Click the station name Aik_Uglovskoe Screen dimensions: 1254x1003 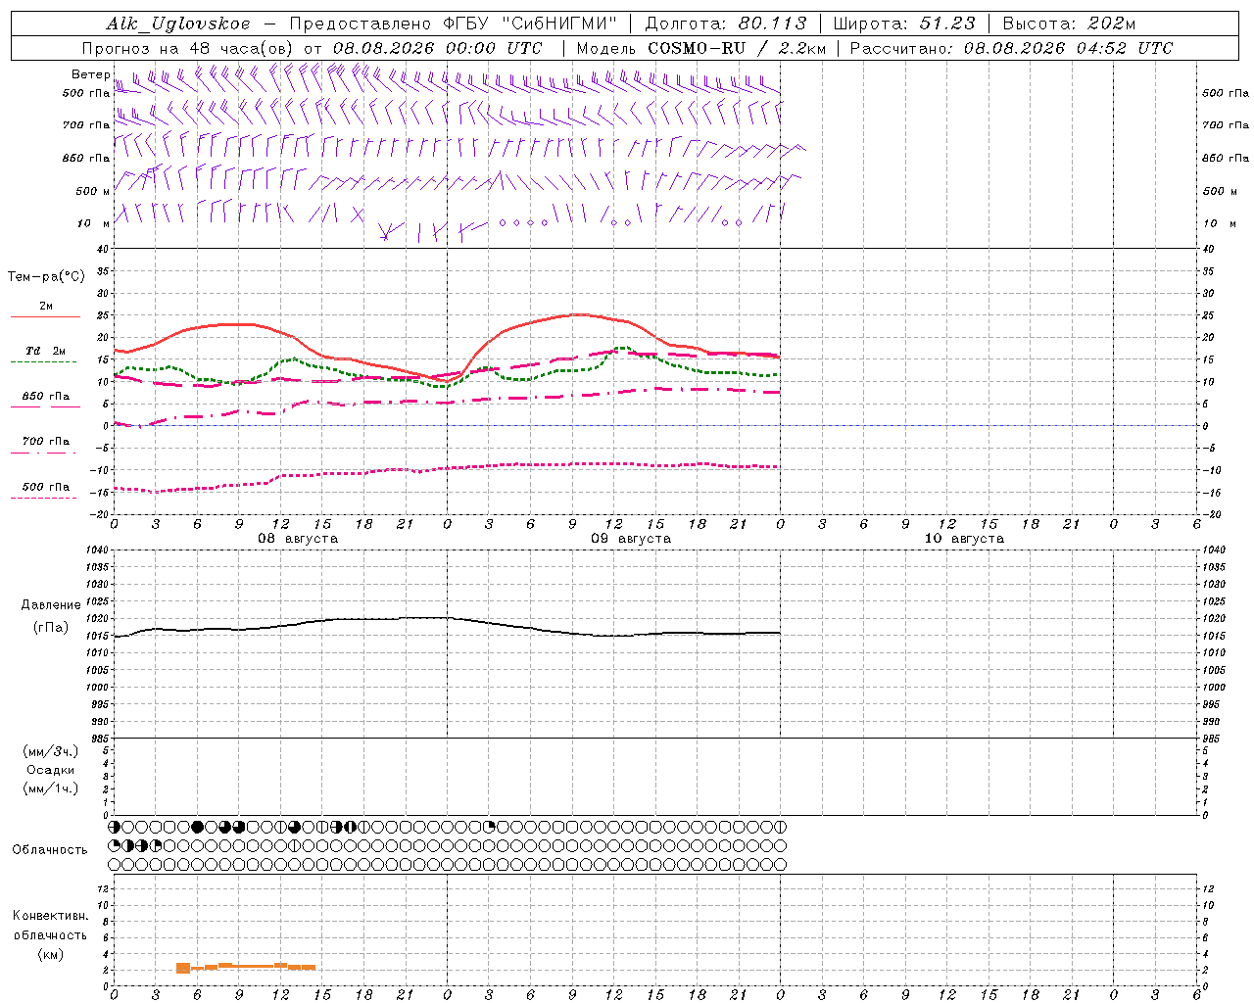(178, 24)
